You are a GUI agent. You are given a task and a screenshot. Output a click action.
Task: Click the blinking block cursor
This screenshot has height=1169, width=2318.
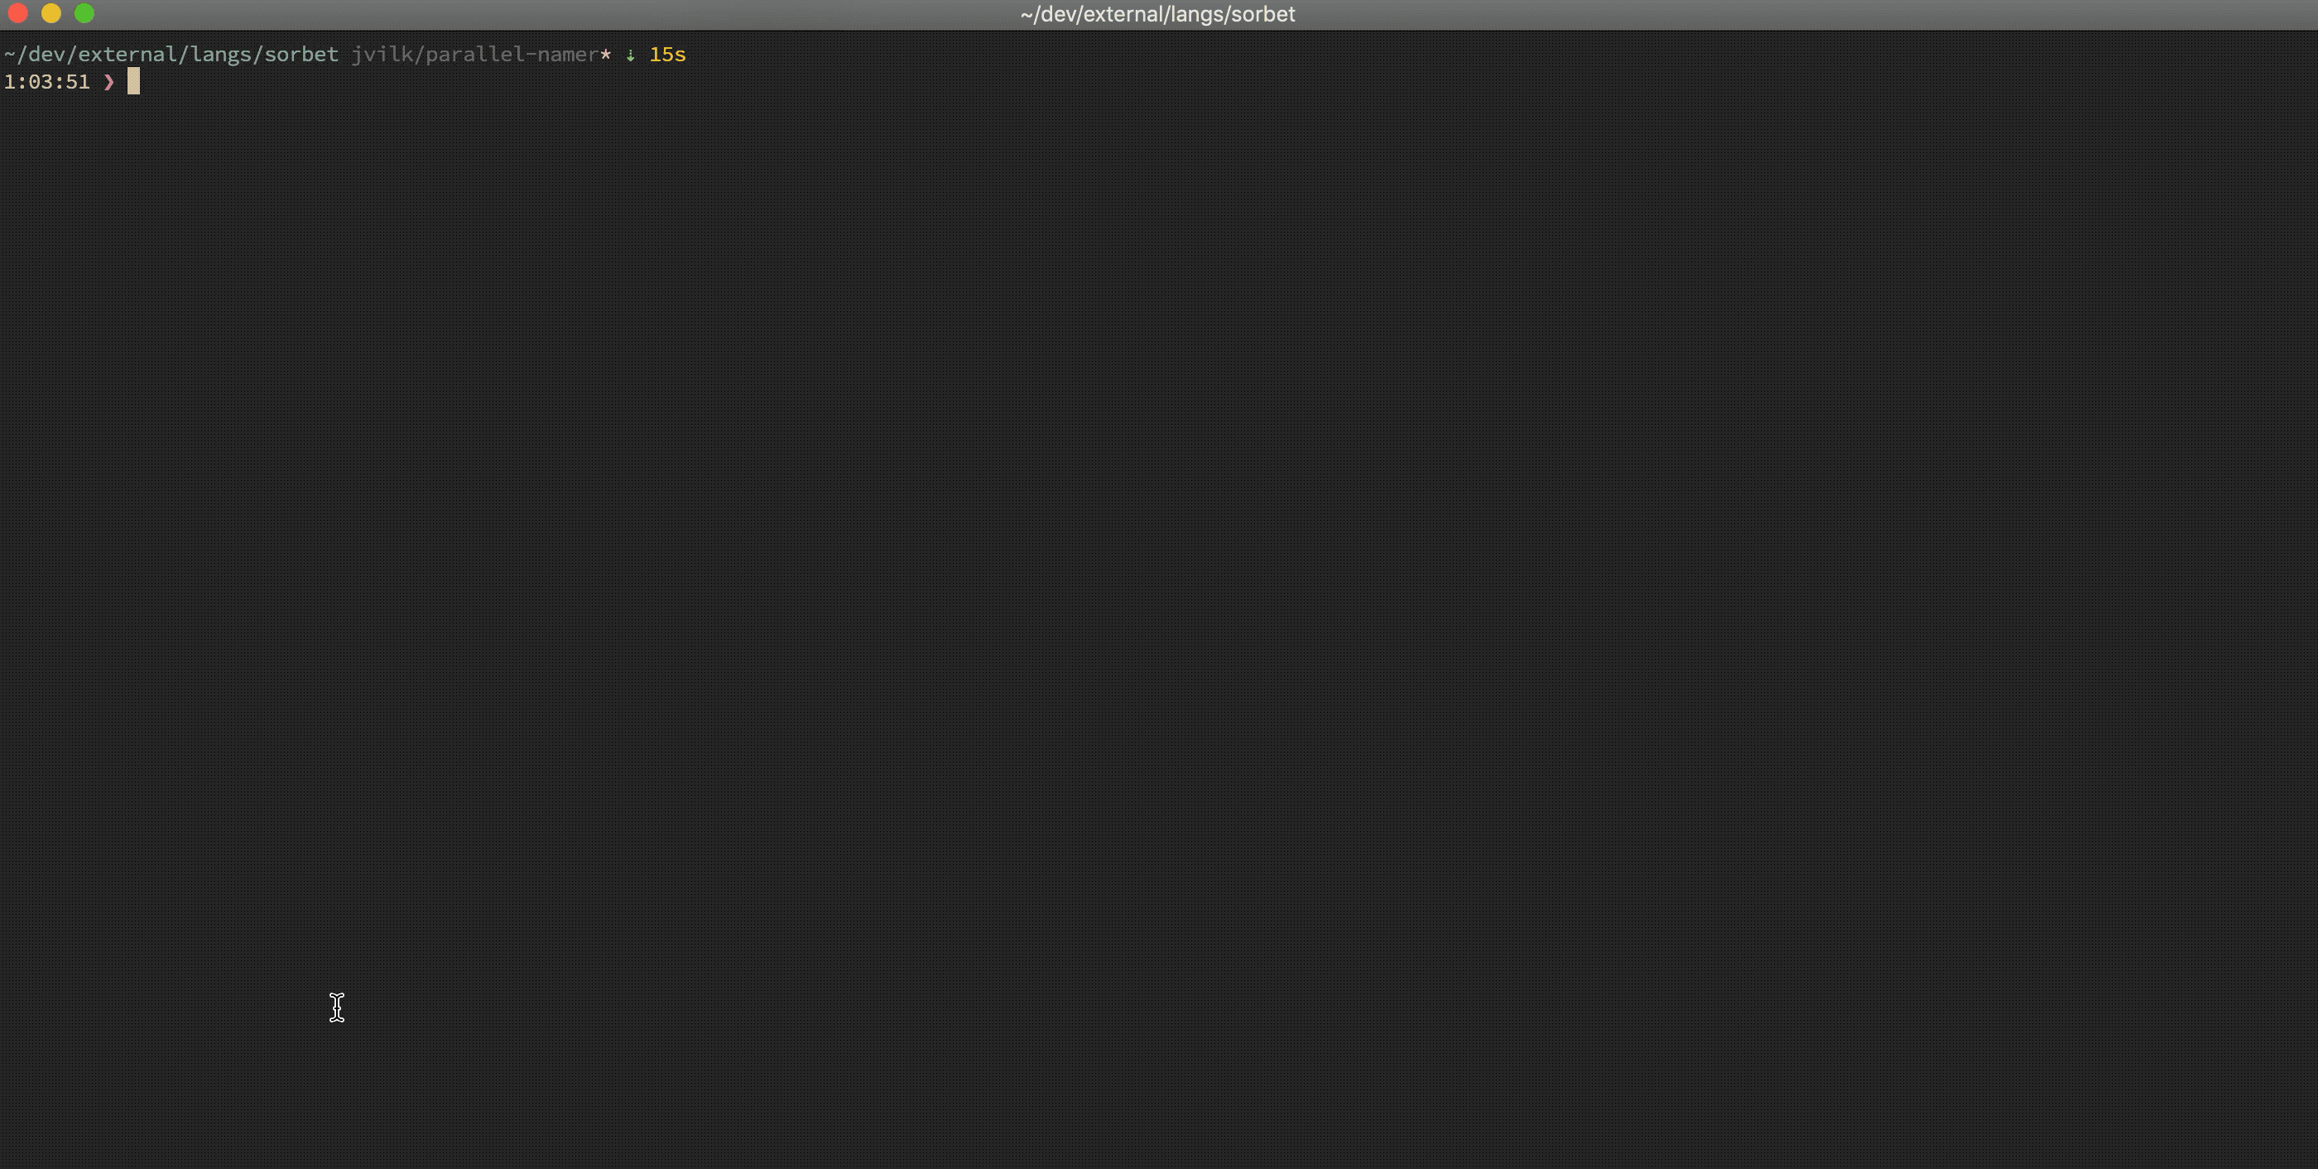[x=133, y=82]
